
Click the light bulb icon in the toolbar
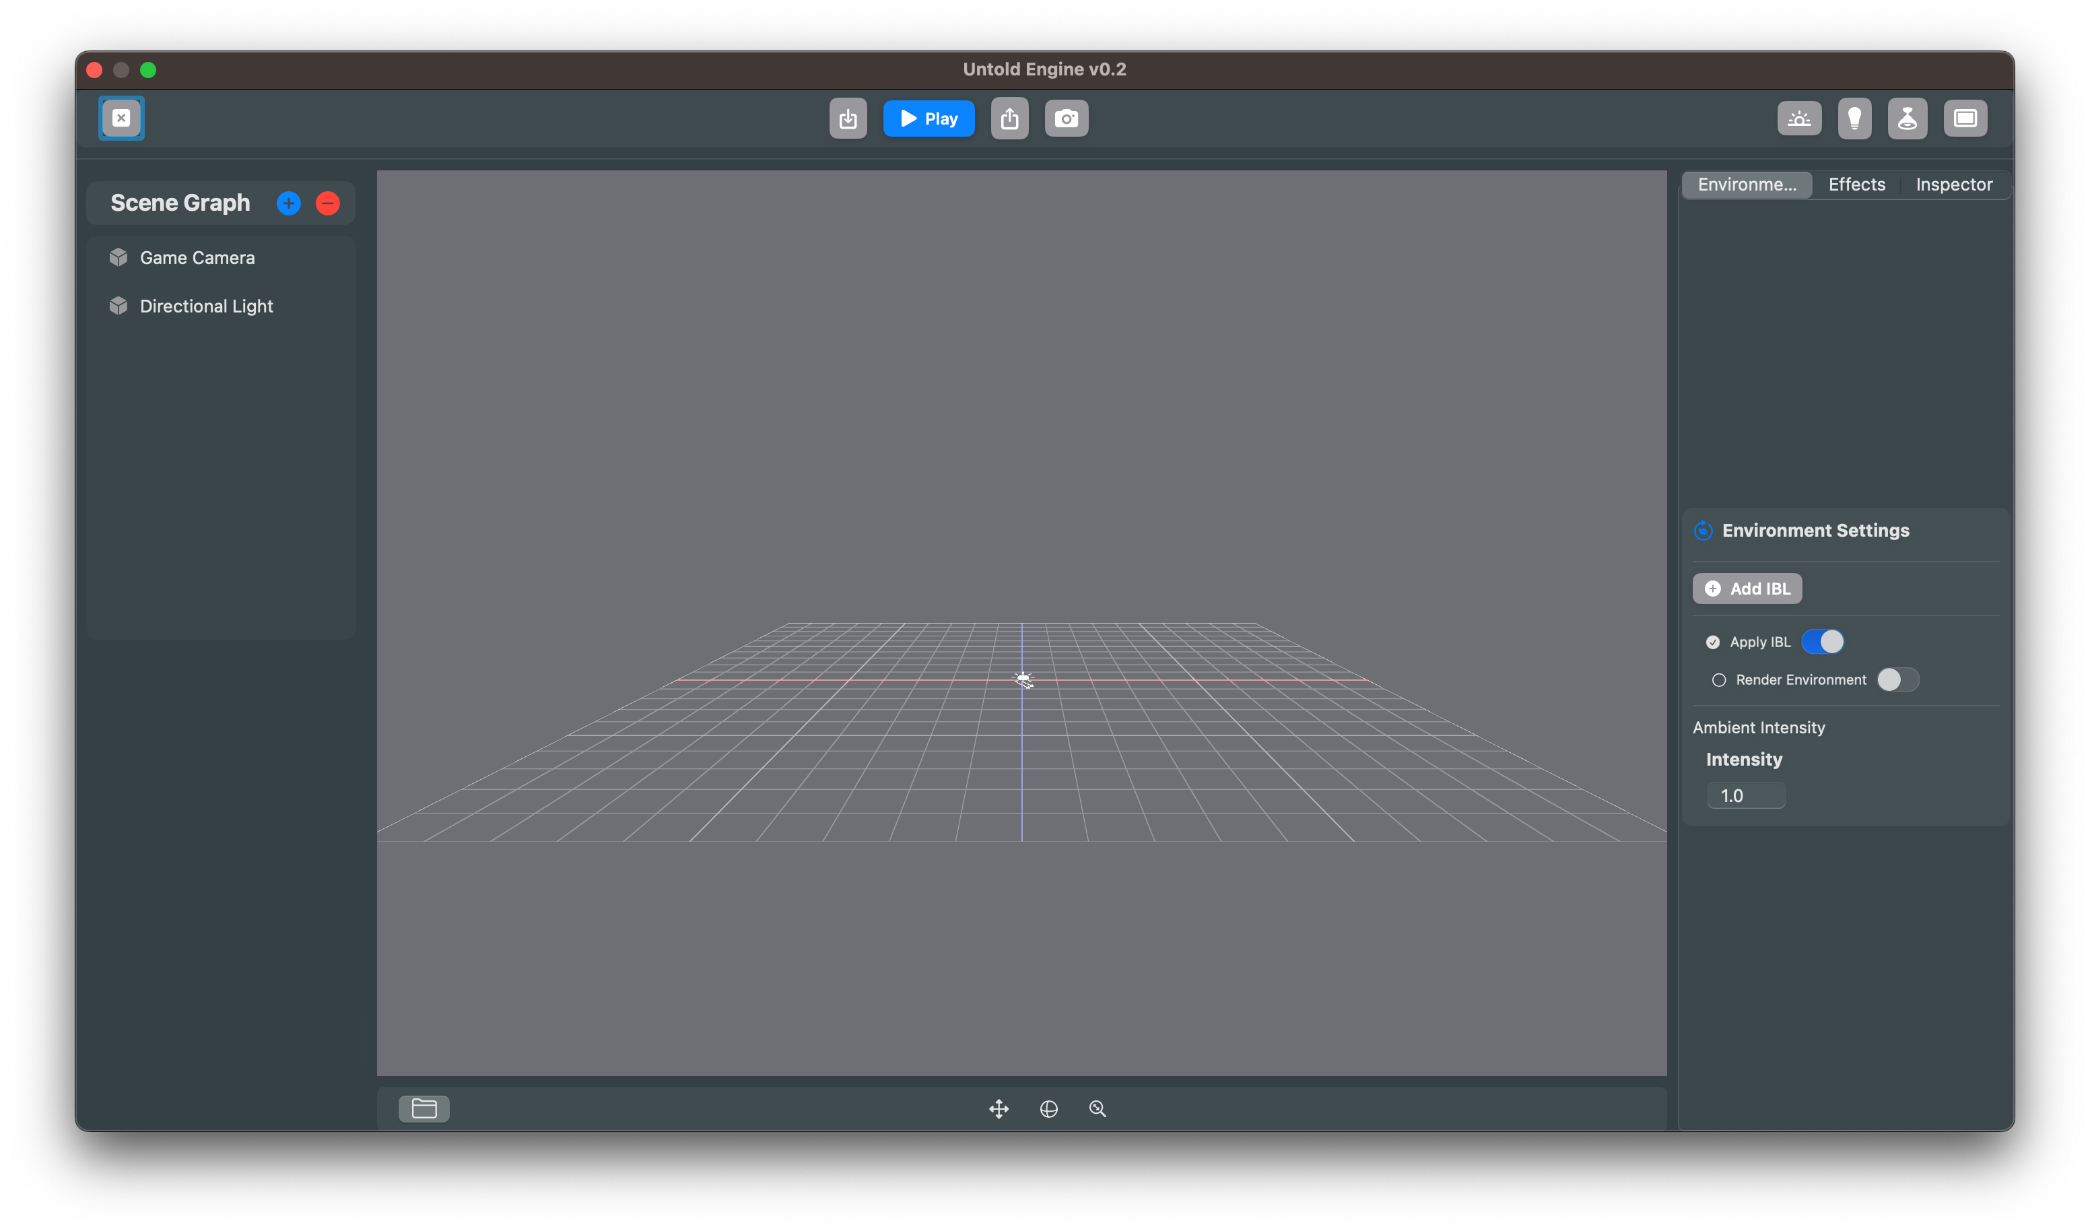click(1855, 118)
